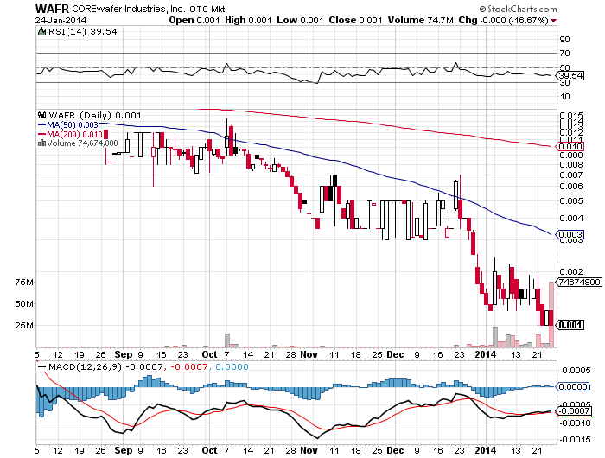Click the OTC Mkt. exchange label
Image resolution: width=605 pixels, height=458 pixels.
click(x=208, y=10)
